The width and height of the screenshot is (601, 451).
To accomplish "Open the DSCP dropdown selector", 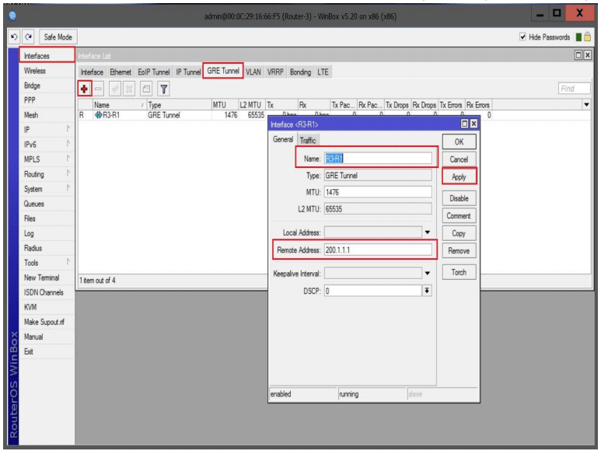I will [x=427, y=291].
